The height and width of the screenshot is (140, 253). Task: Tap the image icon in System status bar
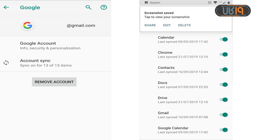[146, 3]
